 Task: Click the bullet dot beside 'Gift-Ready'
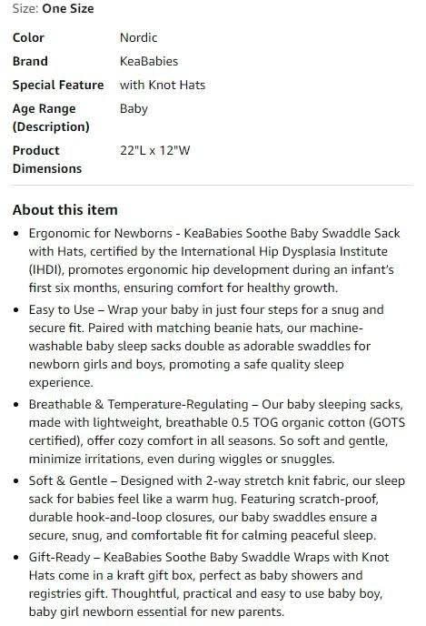tap(16, 558)
